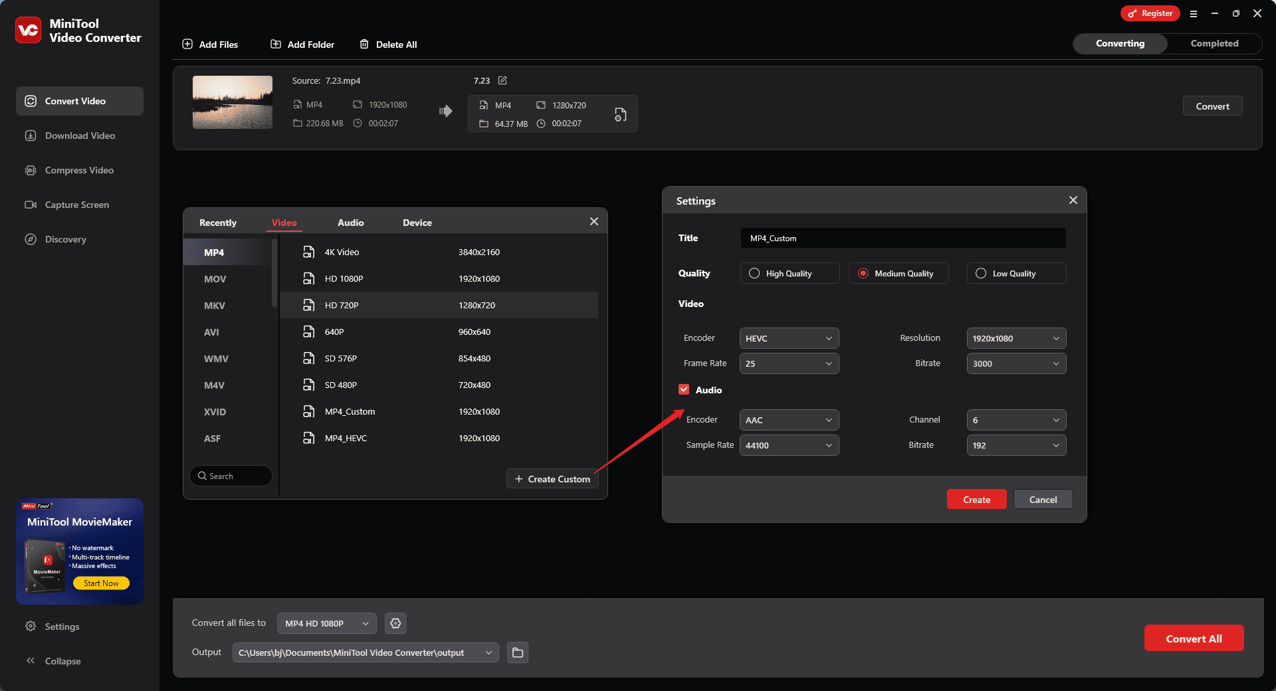Switch to the Converting tab

point(1120,43)
